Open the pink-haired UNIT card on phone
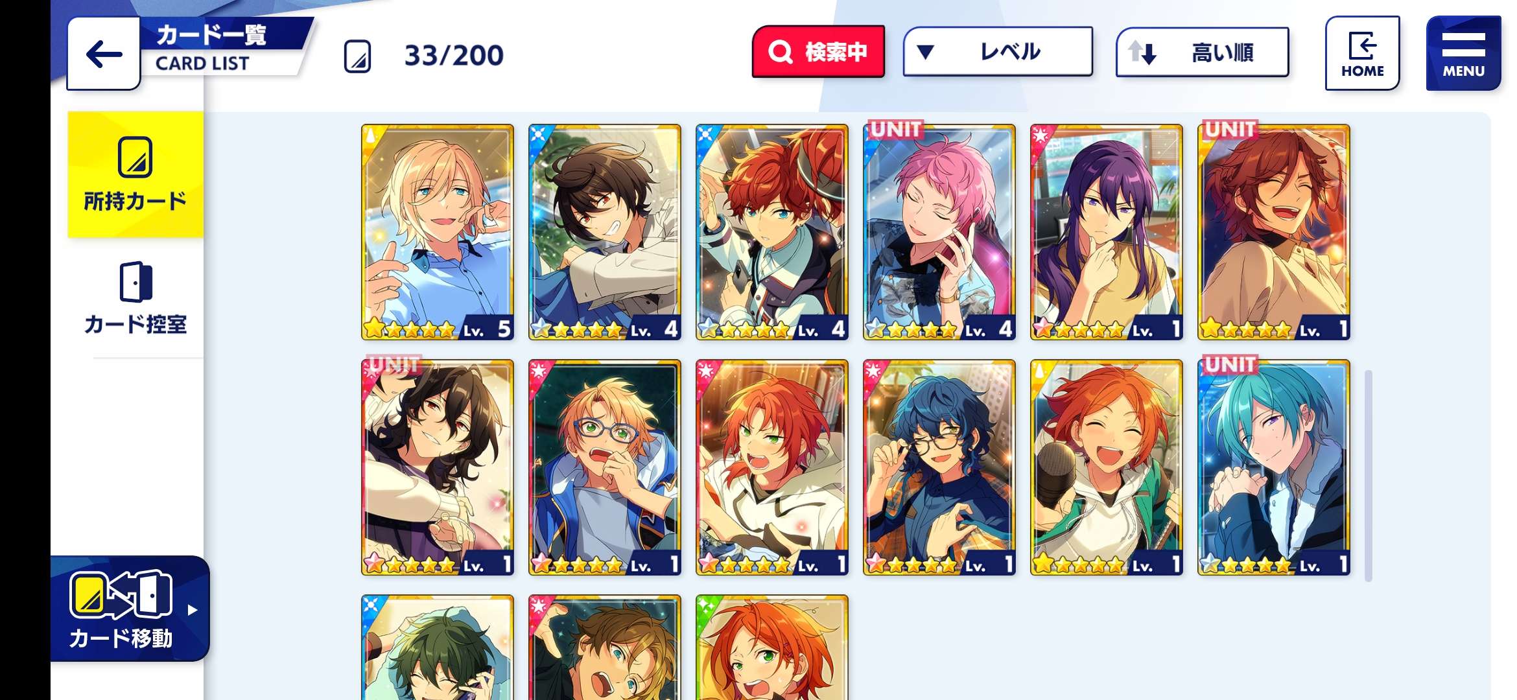The image size is (1517, 700). tap(939, 232)
